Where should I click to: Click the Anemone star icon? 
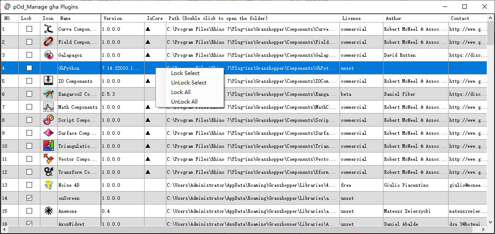coord(48,211)
